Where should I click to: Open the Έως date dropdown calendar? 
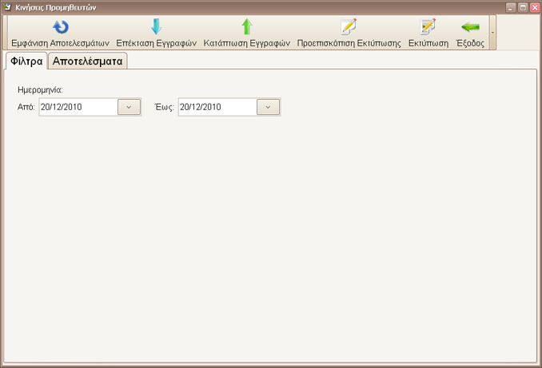click(268, 107)
